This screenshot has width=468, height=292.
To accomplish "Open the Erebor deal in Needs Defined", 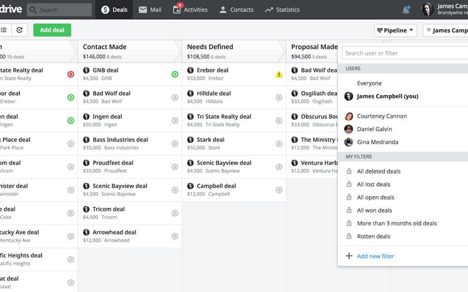I will tap(212, 70).
